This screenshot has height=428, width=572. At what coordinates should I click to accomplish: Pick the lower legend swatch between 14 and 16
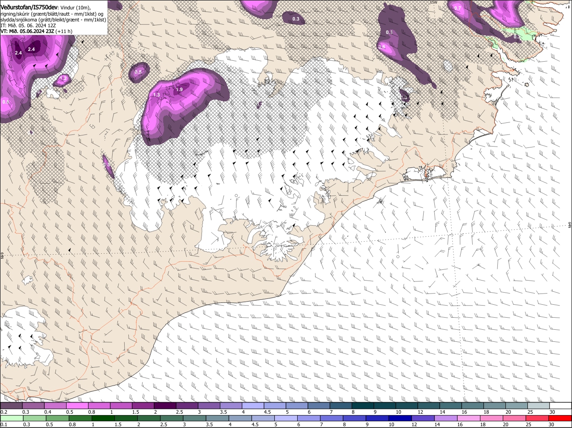point(446,418)
